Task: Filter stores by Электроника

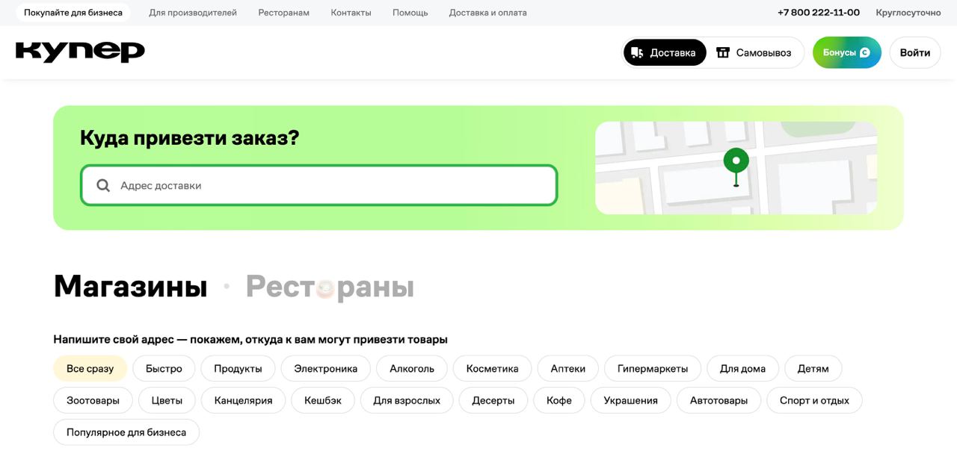Action: 326,369
